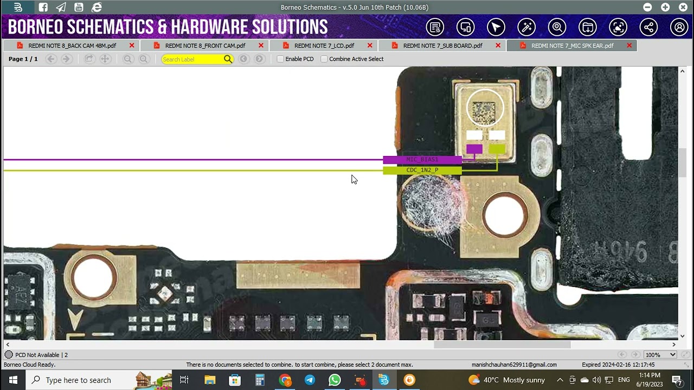Click the account email in status bar

[x=514, y=365]
